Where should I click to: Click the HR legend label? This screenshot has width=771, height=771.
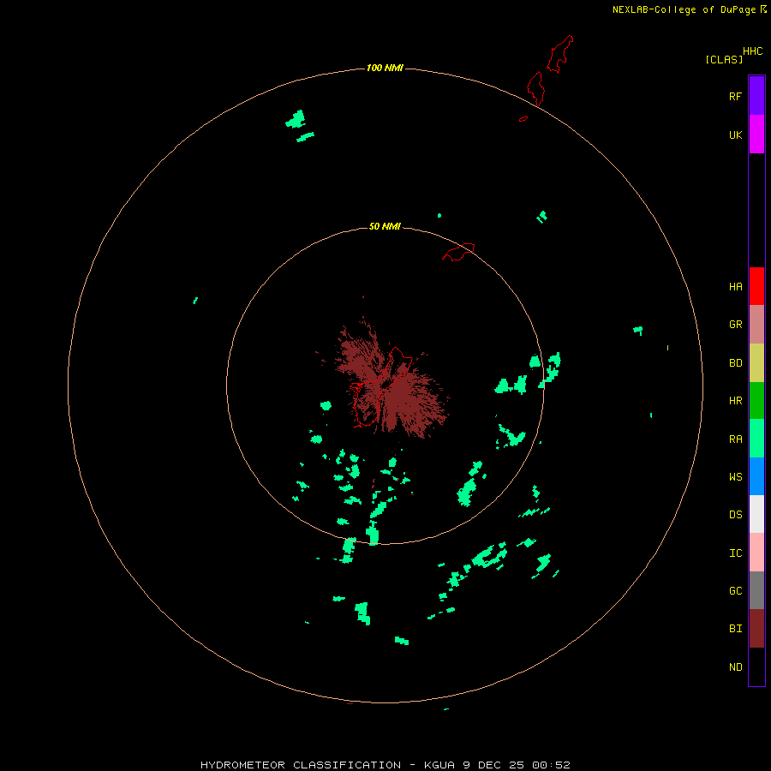point(736,401)
